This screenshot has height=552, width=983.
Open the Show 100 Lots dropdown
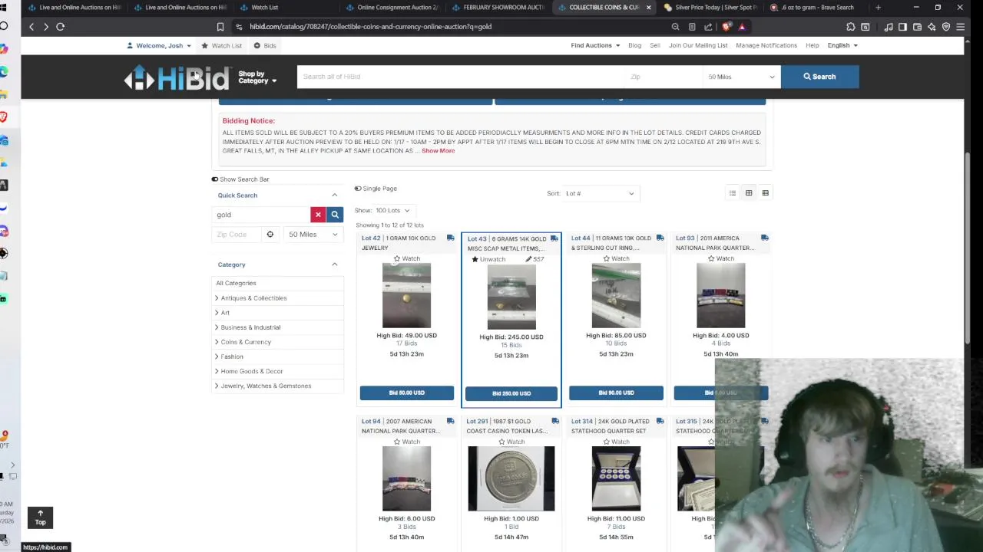(x=392, y=210)
